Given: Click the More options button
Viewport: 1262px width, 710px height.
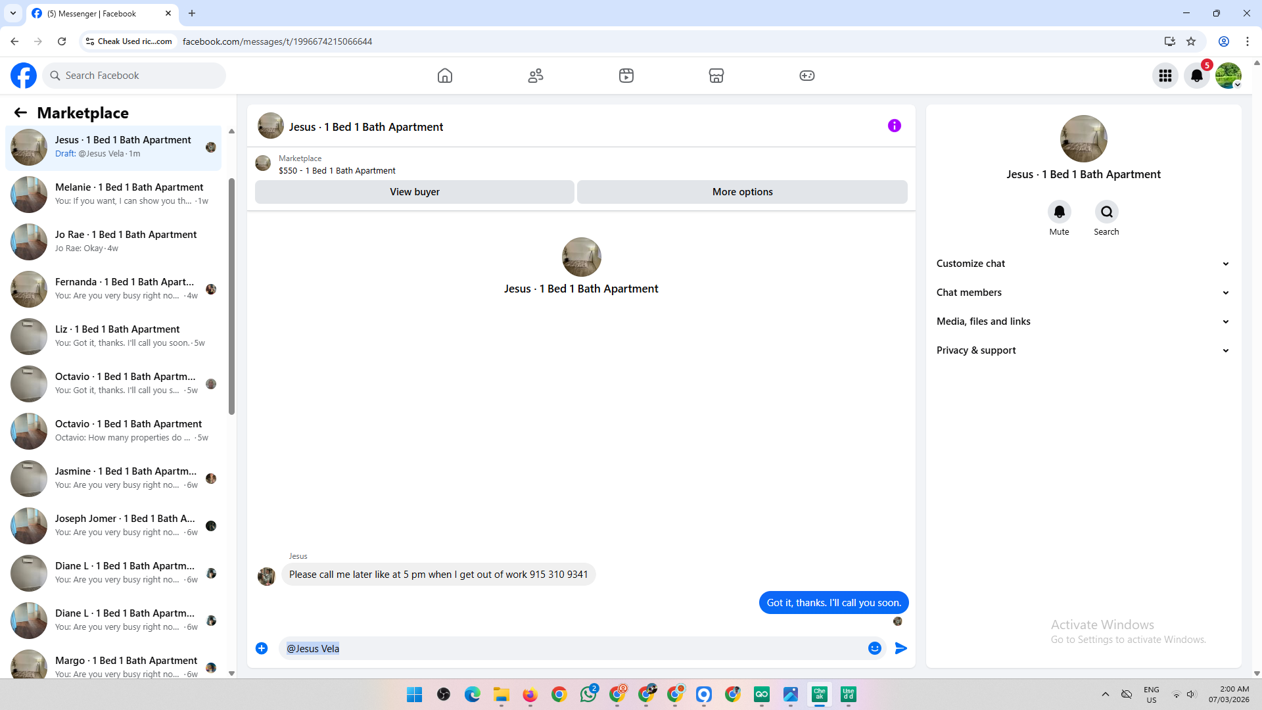Looking at the screenshot, I should (x=742, y=192).
